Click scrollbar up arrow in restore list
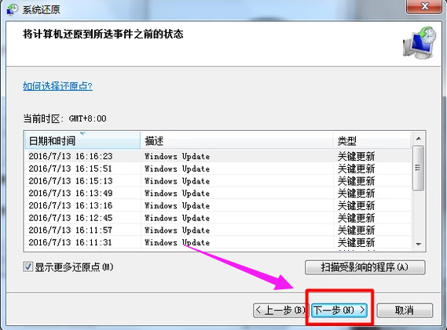 pyautogui.click(x=419, y=139)
